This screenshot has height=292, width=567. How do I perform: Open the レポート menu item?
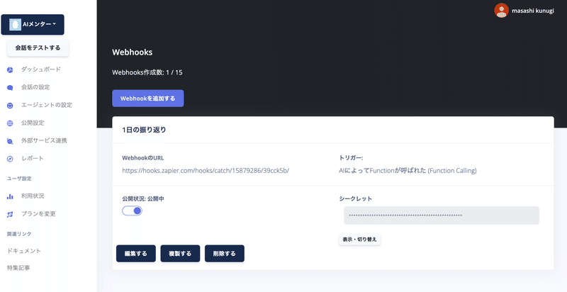[x=32, y=158]
